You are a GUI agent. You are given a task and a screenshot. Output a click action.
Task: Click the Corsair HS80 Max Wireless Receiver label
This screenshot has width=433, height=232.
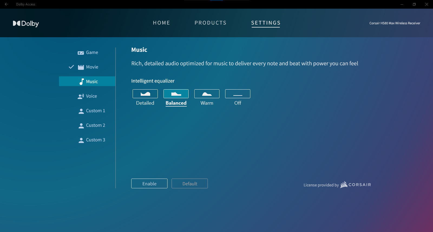click(395, 23)
